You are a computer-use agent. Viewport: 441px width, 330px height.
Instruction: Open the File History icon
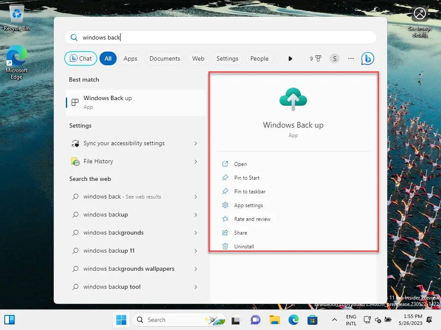coord(75,161)
